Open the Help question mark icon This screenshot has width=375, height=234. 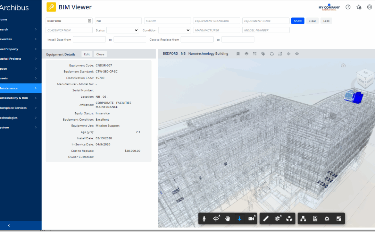[348, 7]
